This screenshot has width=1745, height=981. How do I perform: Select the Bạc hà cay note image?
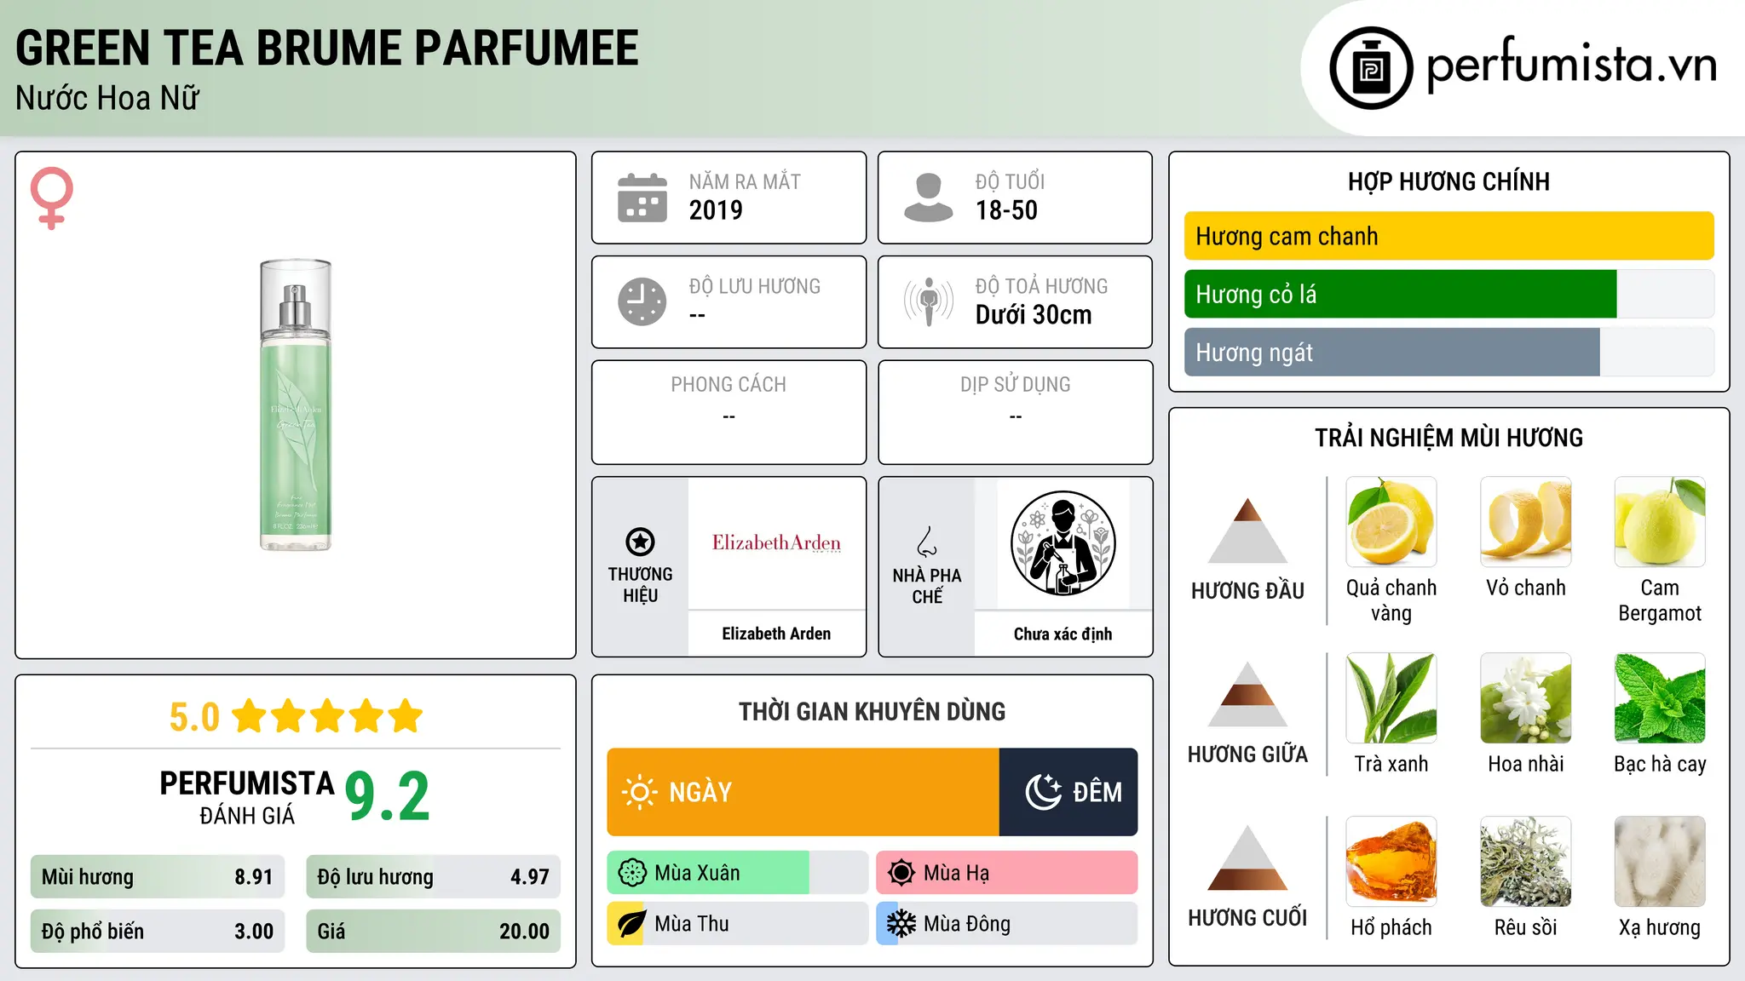(x=1660, y=698)
